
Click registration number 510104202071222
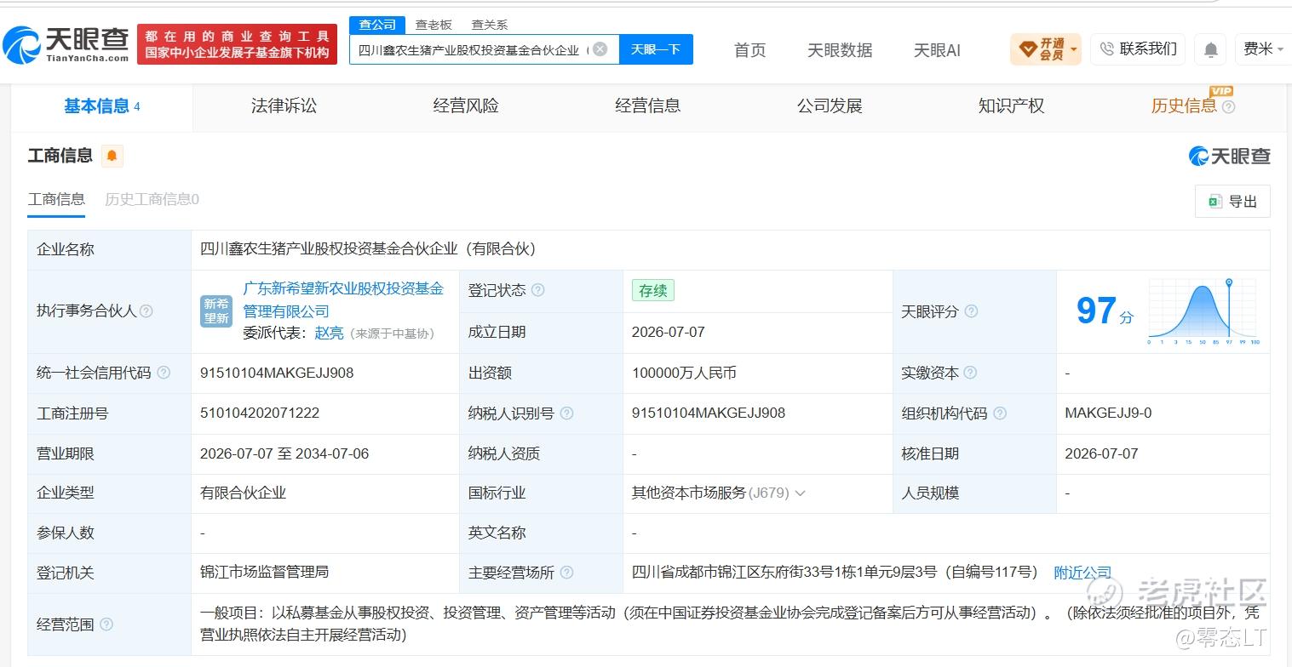pyautogui.click(x=260, y=413)
